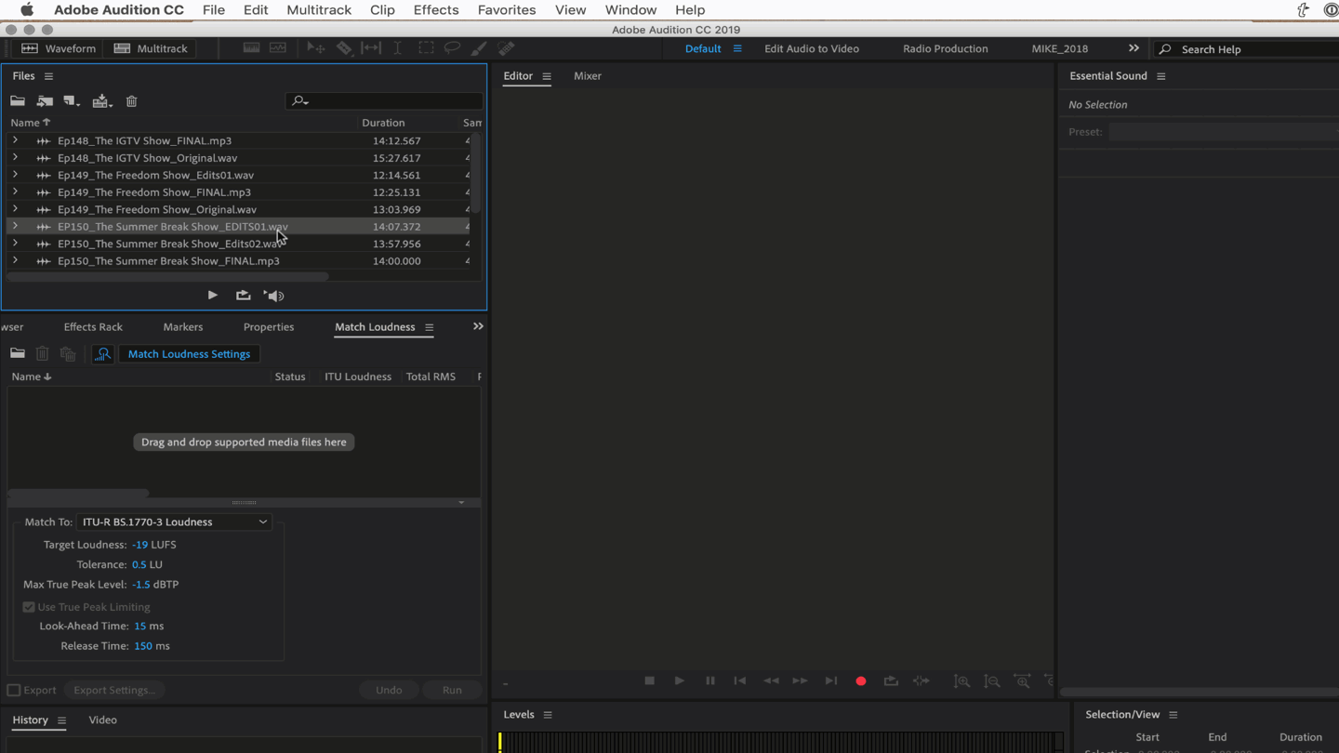Screen dimensions: 1339x753
Task: Open a file from the Files panel
Action: click(18, 101)
